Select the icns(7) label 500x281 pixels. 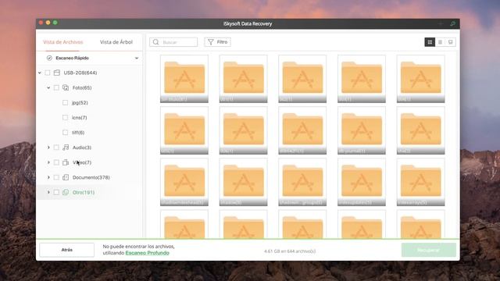[x=80, y=118]
